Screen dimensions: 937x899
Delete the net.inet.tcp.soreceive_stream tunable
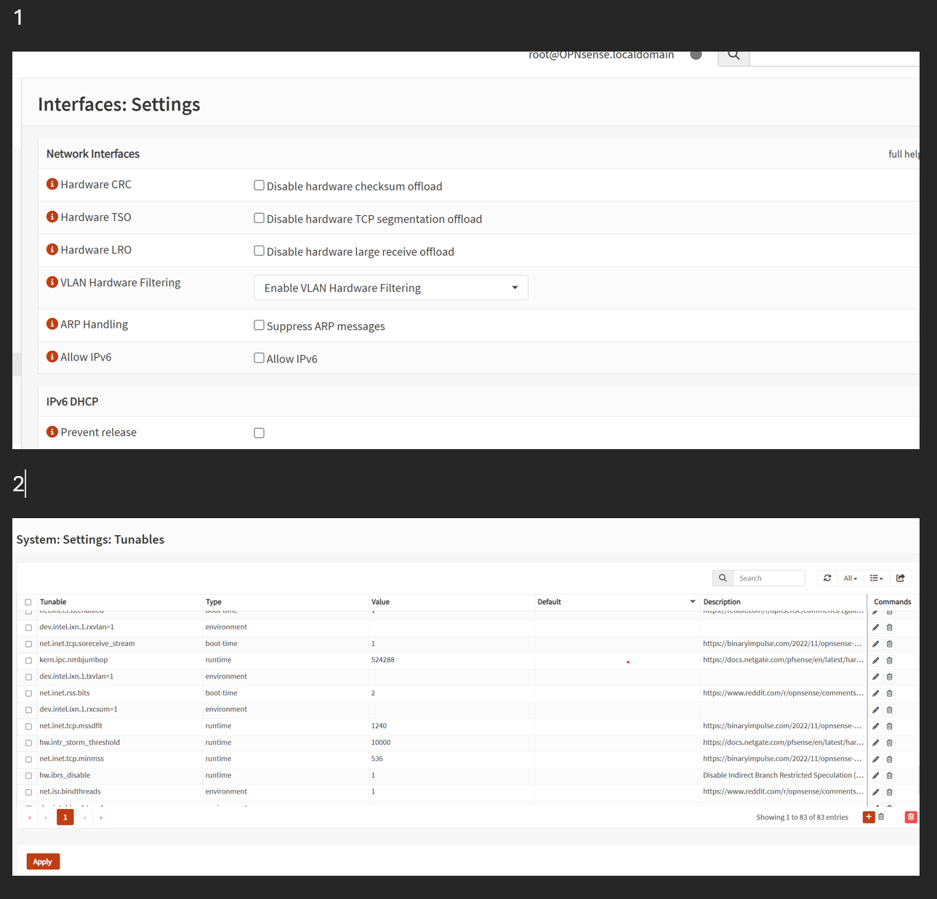point(890,644)
